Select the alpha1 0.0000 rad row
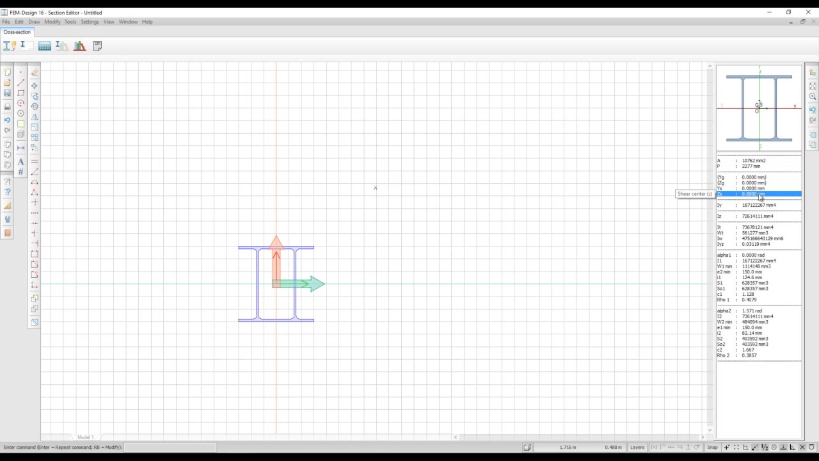This screenshot has height=461, width=819. point(759,255)
